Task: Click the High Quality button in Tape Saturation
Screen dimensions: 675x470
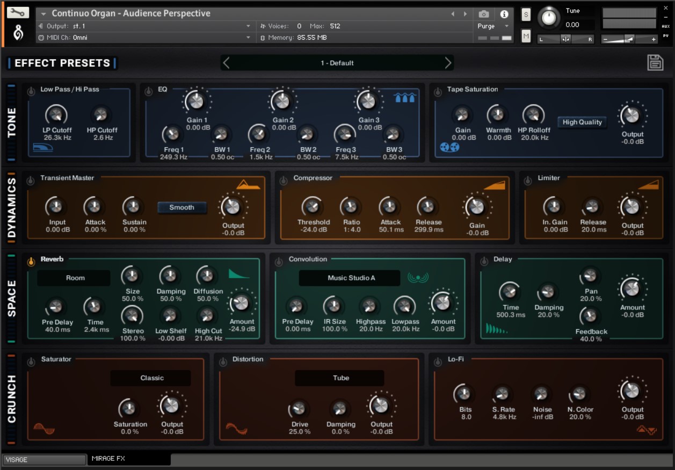Action: tap(582, 122)
